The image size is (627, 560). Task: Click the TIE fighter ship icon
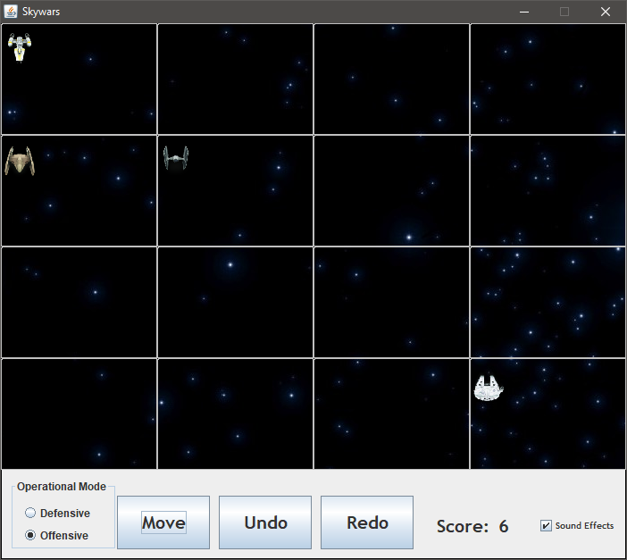click(176, 157)
